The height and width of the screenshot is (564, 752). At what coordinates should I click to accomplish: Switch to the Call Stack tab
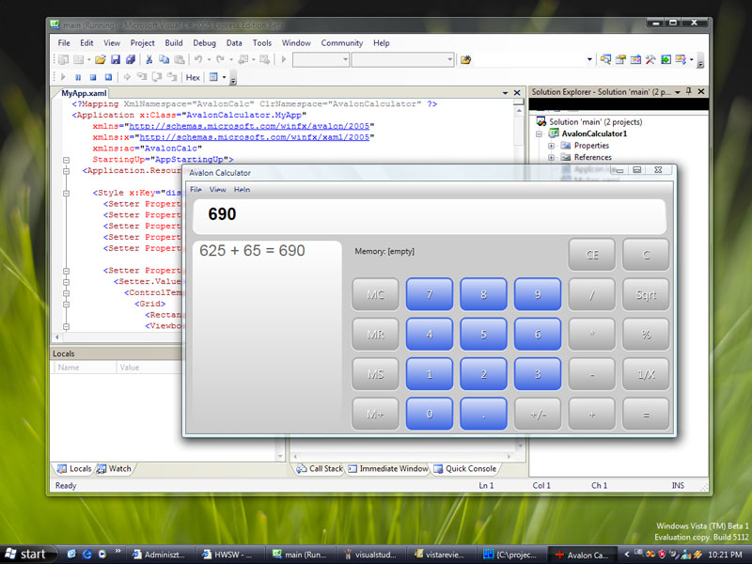[320, 468]
